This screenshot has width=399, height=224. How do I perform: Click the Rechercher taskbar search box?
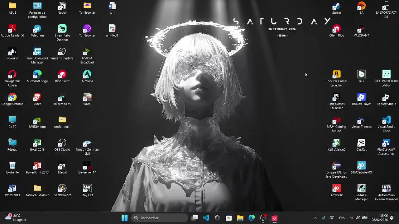point(160,218)
